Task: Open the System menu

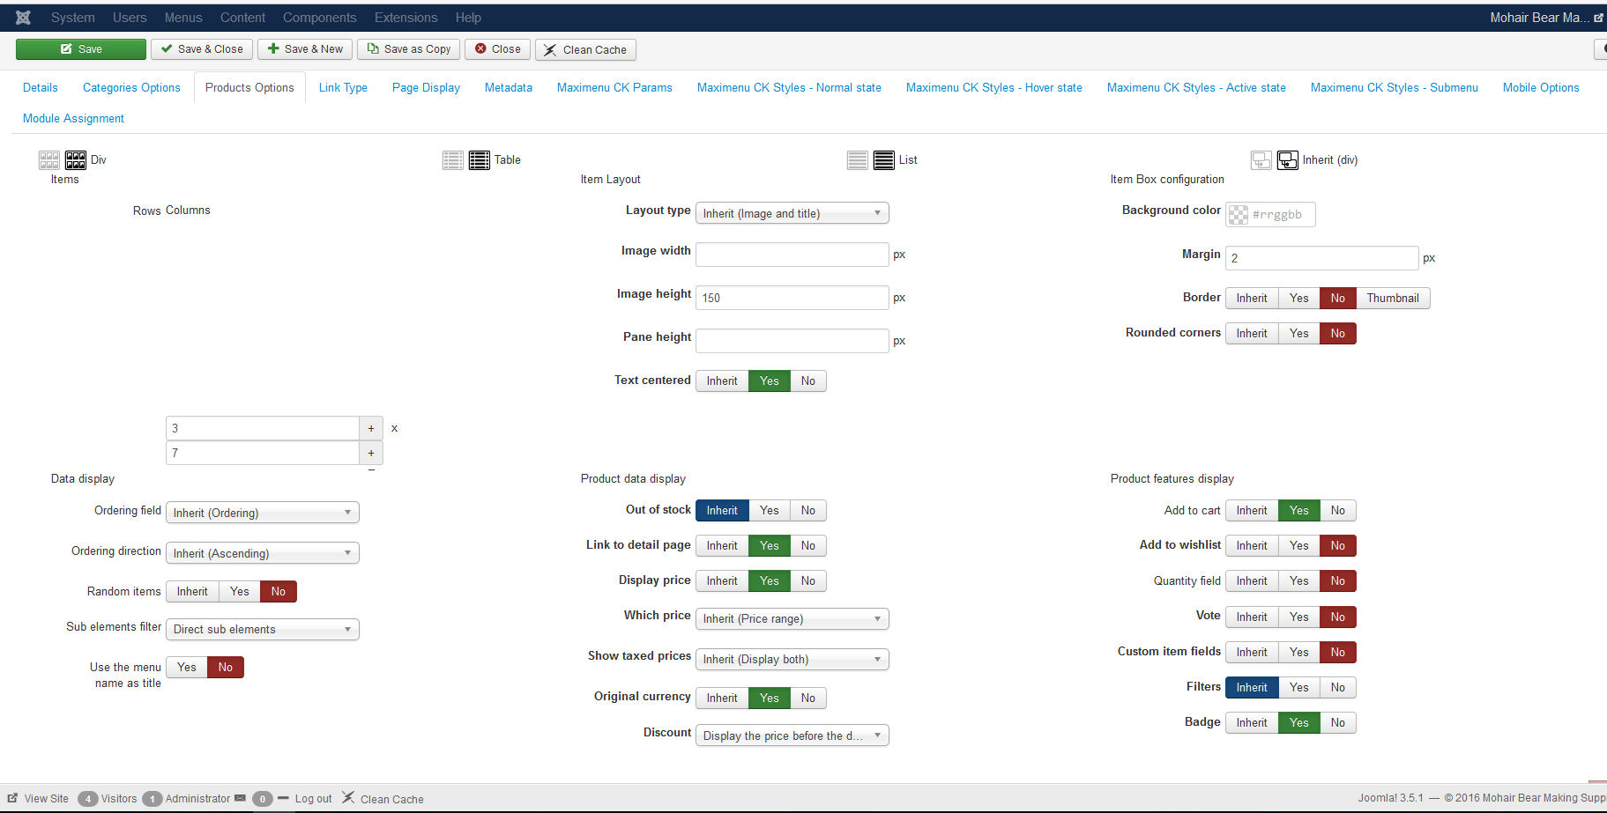Action: [x=73, y=18]
